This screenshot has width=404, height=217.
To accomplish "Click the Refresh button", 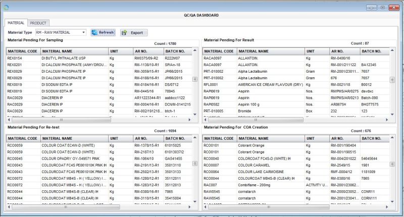I will coord(103,32).
